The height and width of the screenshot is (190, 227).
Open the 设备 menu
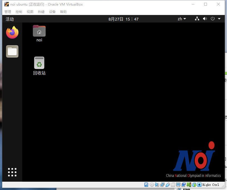point(52,12)
